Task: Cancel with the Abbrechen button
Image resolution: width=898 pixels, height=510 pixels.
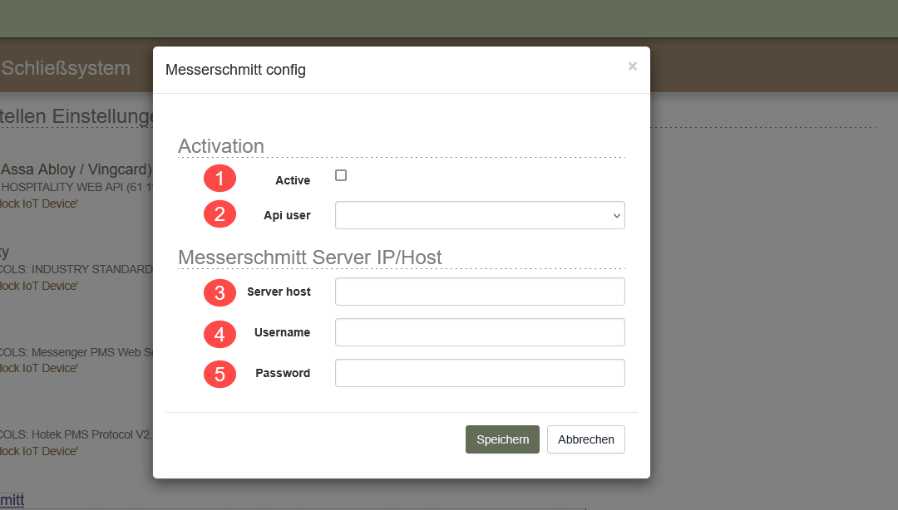Action: 586,439
